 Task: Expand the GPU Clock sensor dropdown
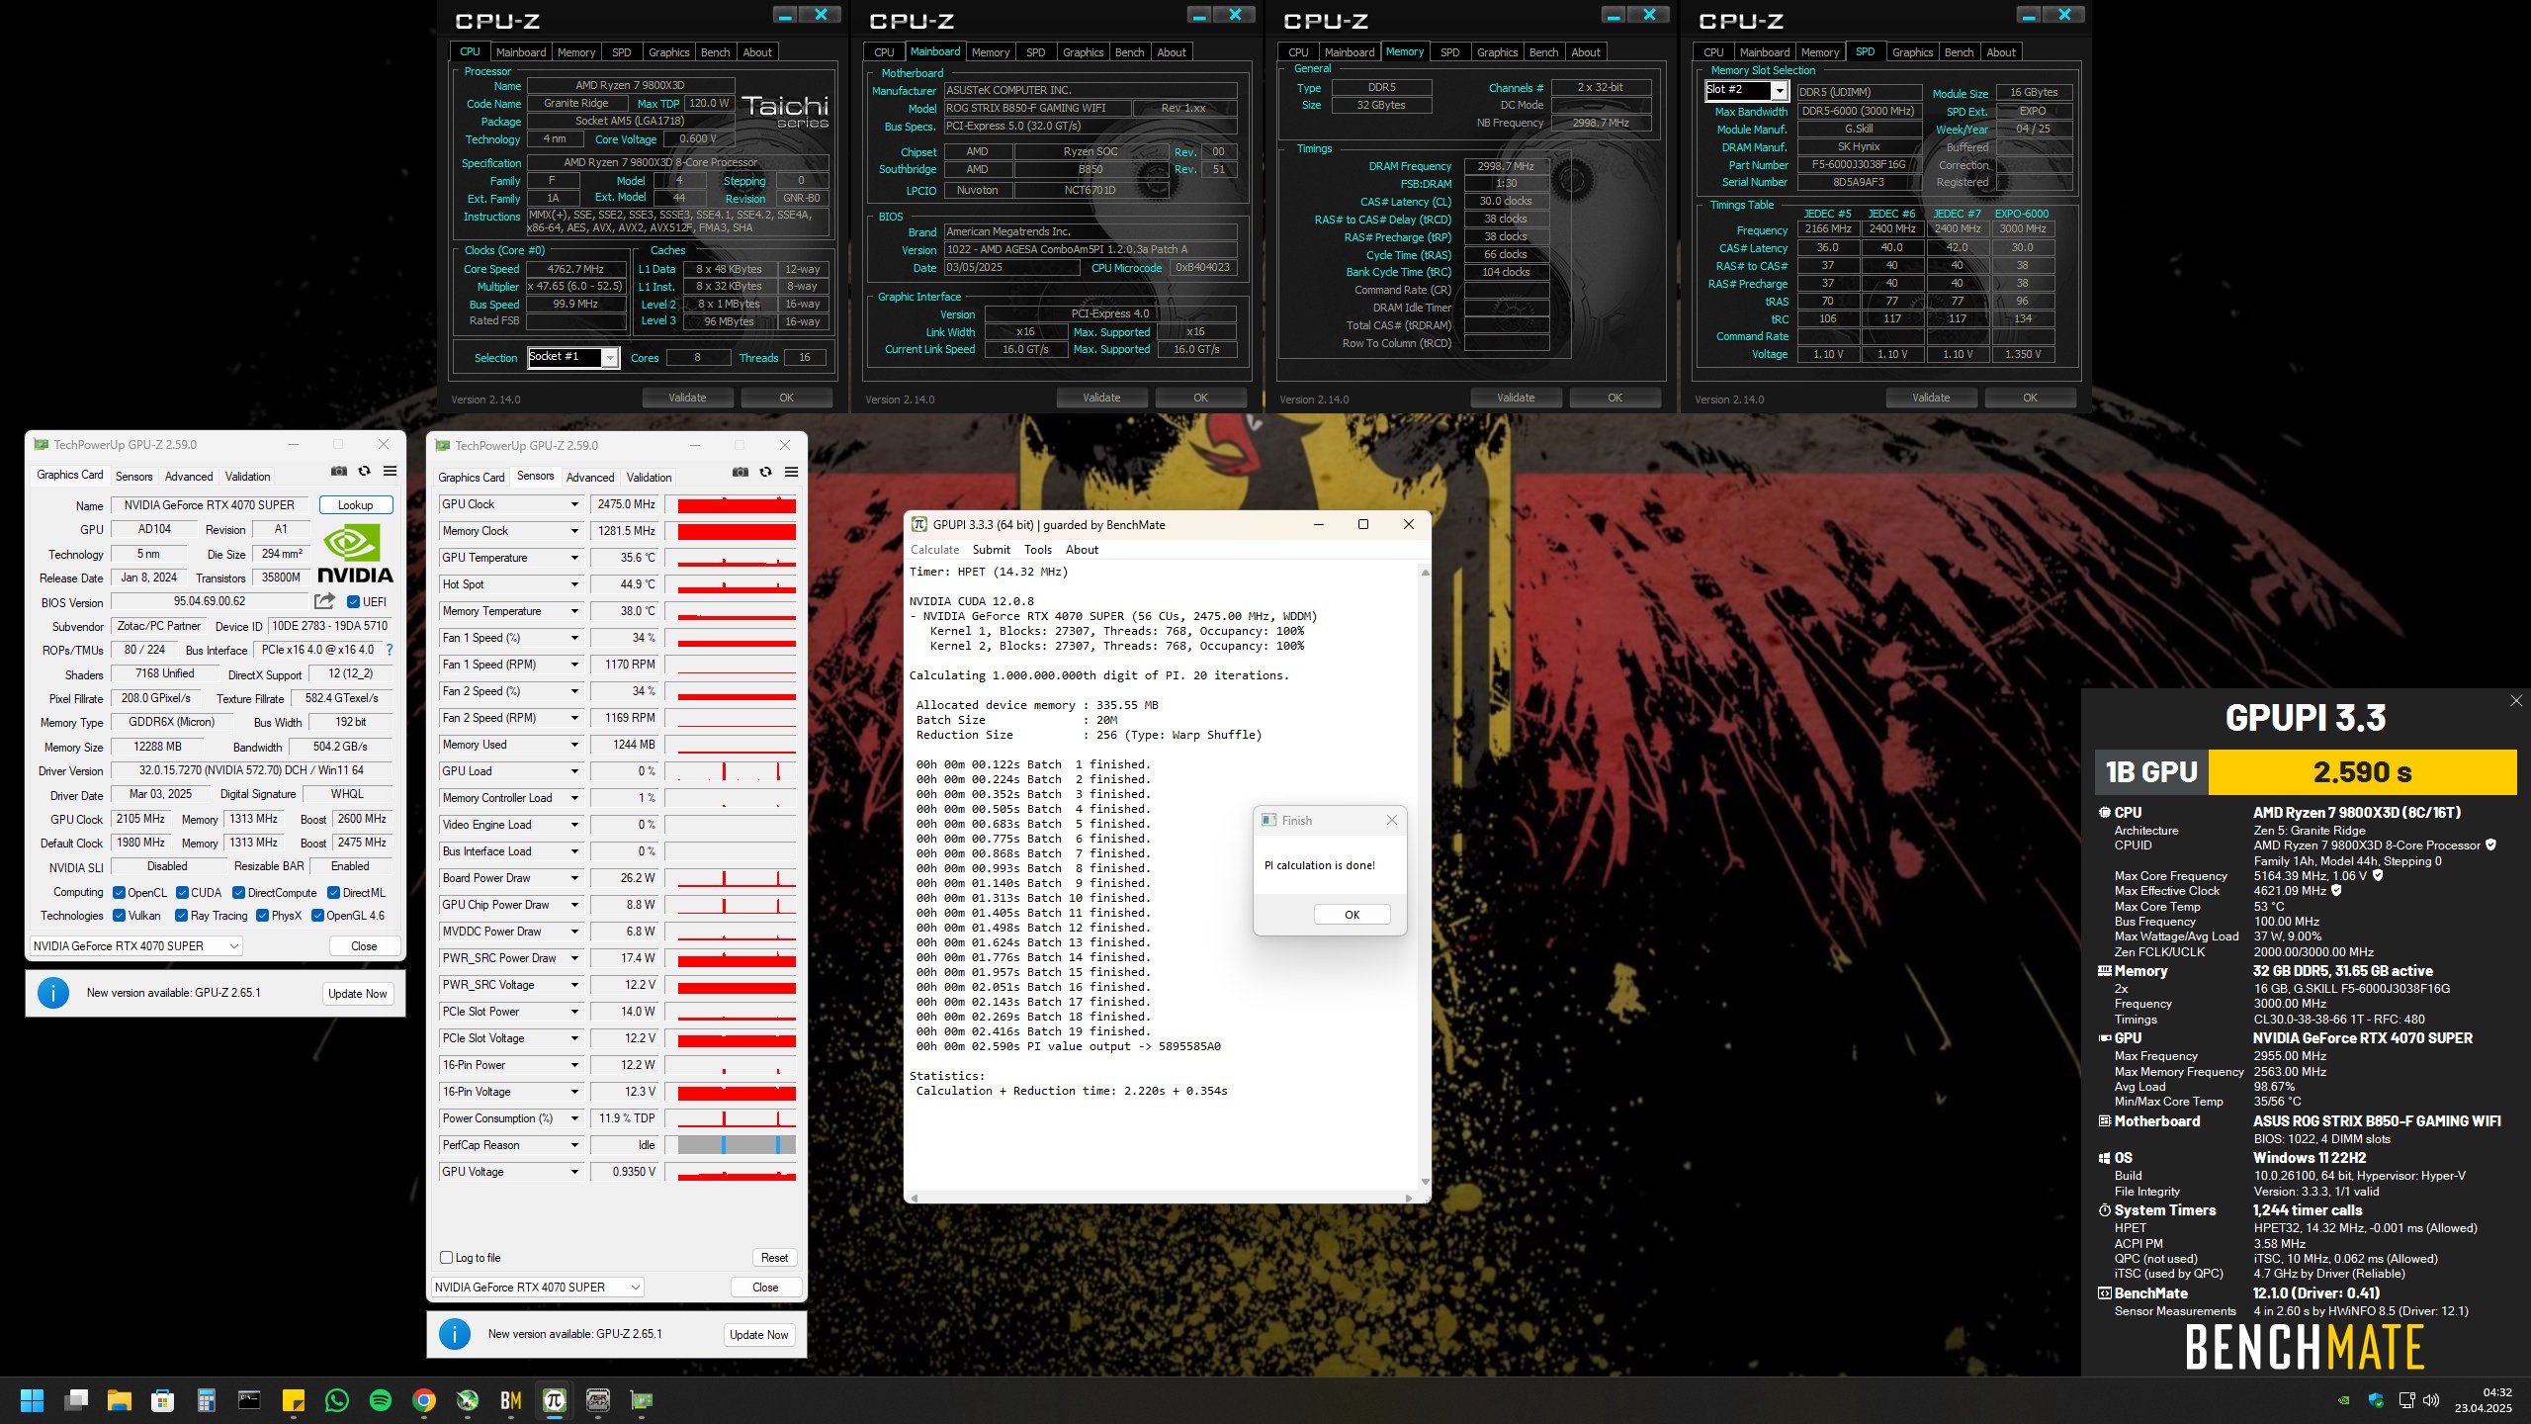573,504
